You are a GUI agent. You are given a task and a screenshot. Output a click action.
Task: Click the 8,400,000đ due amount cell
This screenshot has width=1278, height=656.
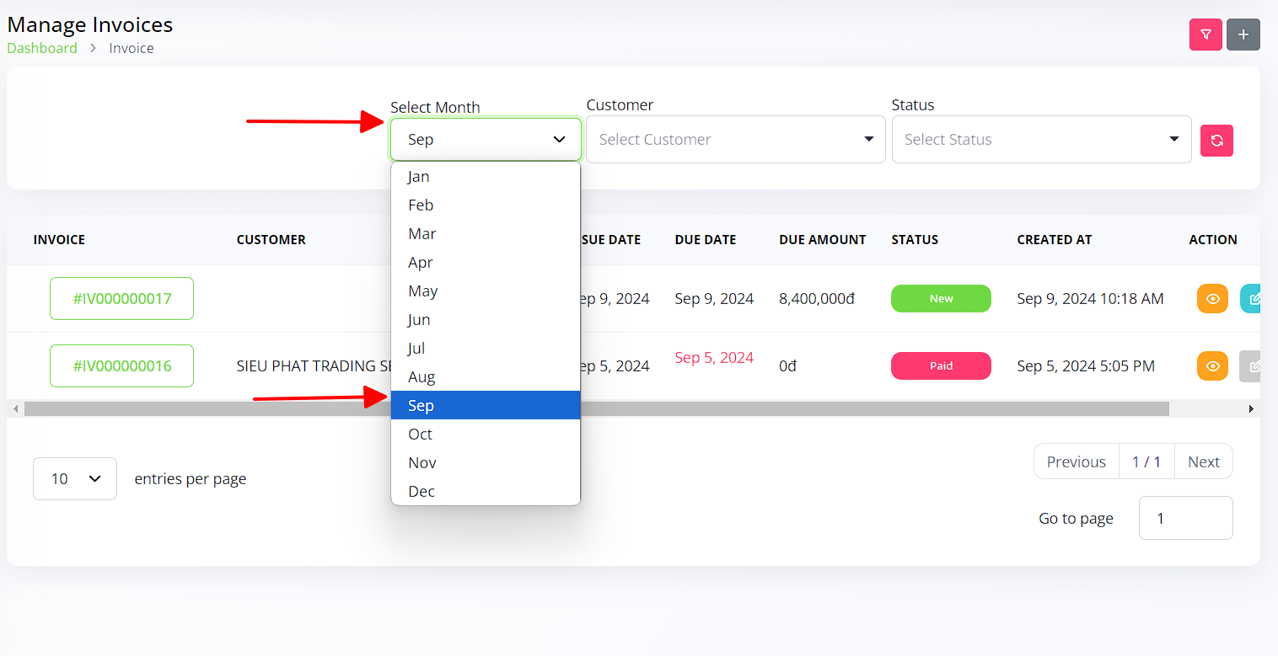[x=817, y=299]
